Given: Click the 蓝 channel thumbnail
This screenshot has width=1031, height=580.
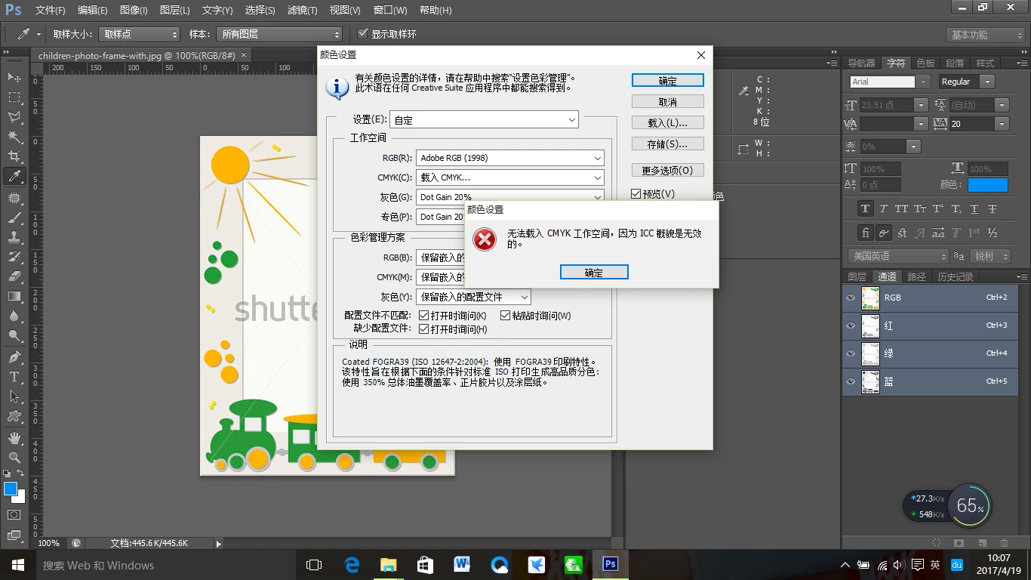Looking at the screenshot, I should pyautogui.click(x=870, y=381).
